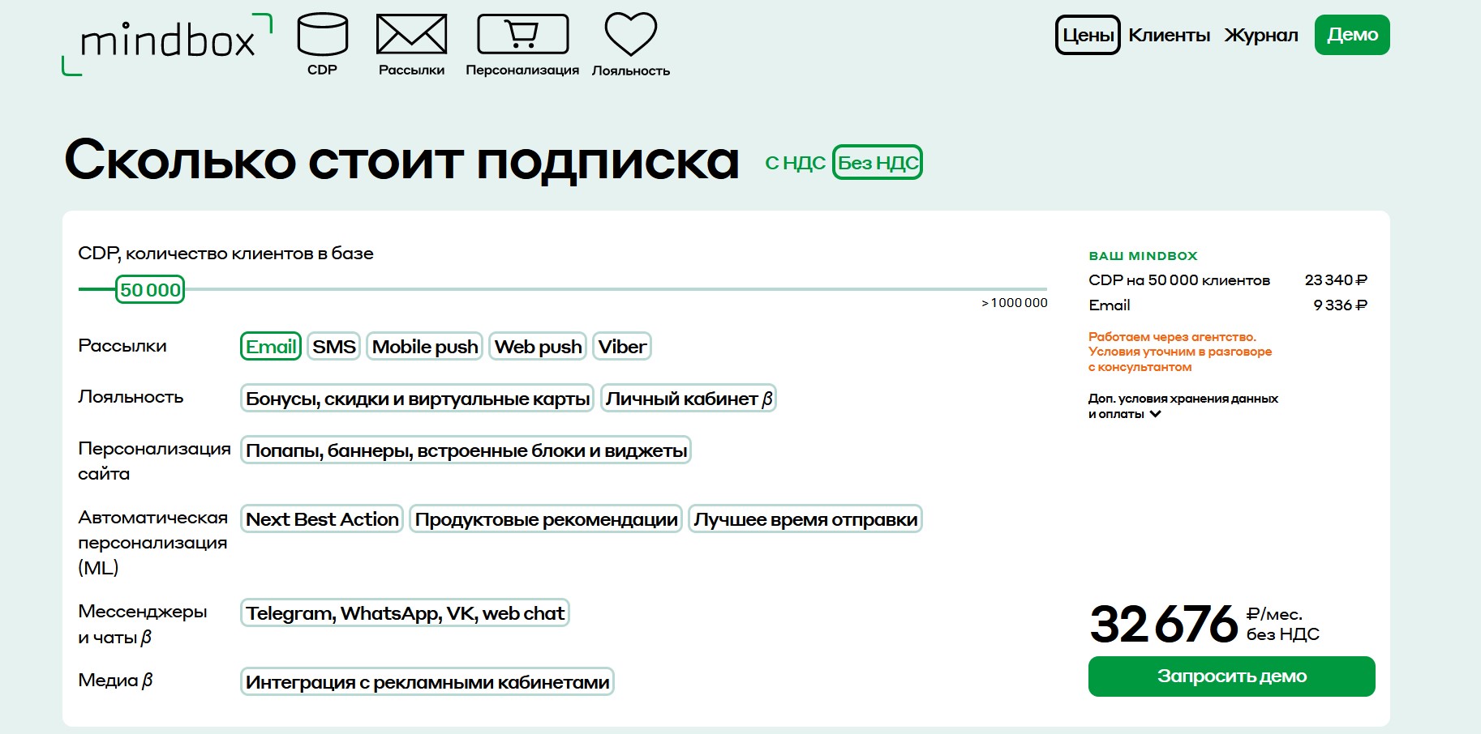Toggle the Email channel option
This screenshot has width=1481, height=734.
(271, 347)
